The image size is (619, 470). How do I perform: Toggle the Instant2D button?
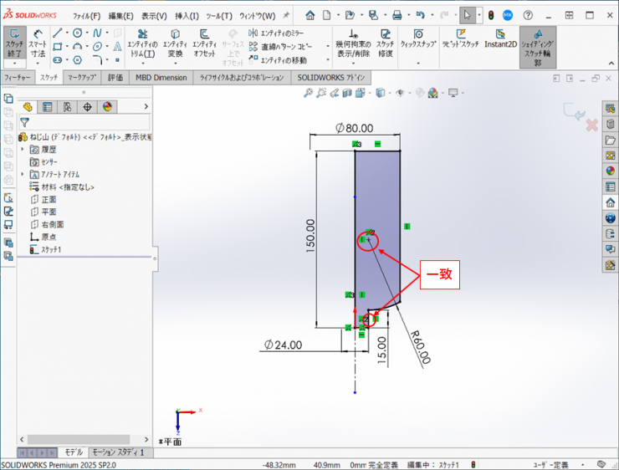tap(500, 39)
